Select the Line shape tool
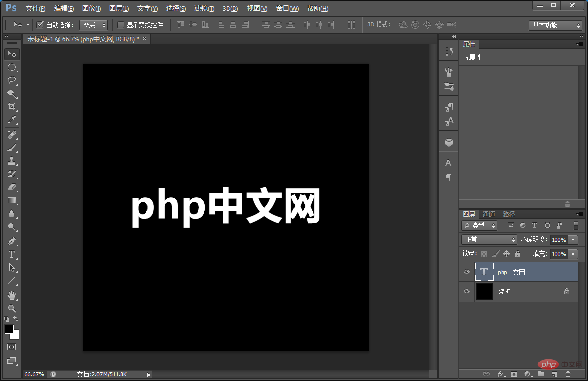 pyautogui.click(x=12, y=281)
